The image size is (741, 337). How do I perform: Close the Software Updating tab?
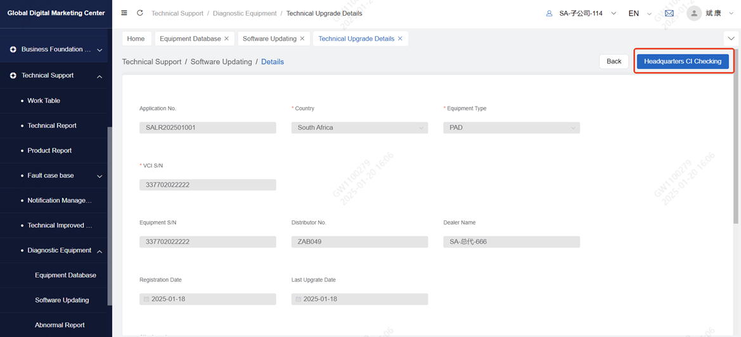(x=302, y=39)
